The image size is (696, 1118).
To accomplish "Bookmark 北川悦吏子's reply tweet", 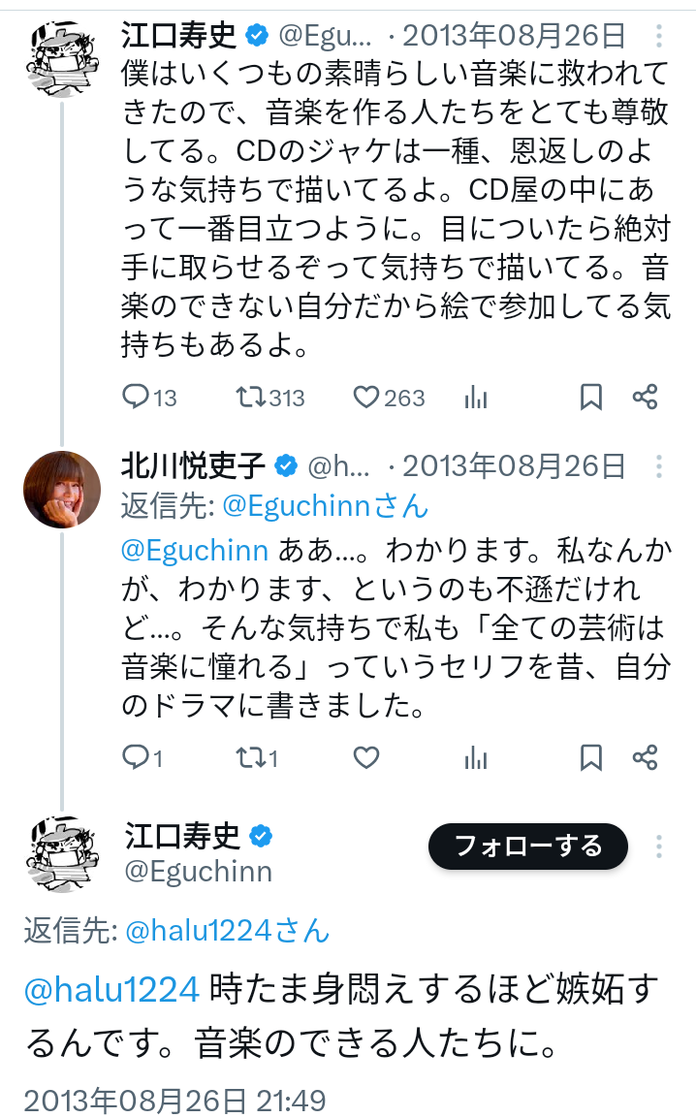I will pos(590,757).
